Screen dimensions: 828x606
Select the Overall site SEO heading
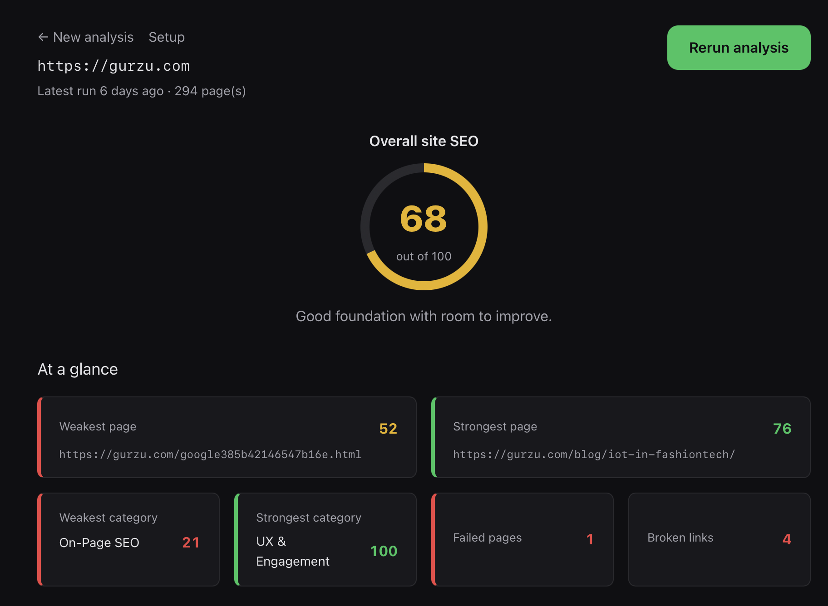(424, 141)
